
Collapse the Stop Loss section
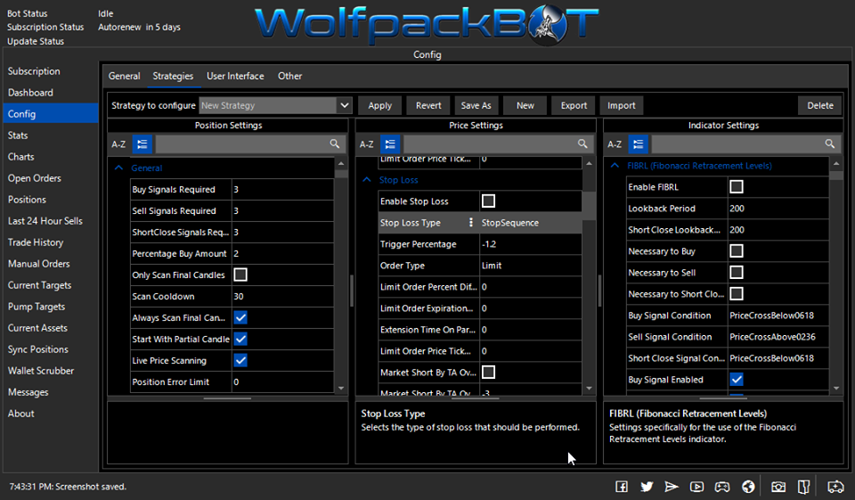(x=367, y=179)
